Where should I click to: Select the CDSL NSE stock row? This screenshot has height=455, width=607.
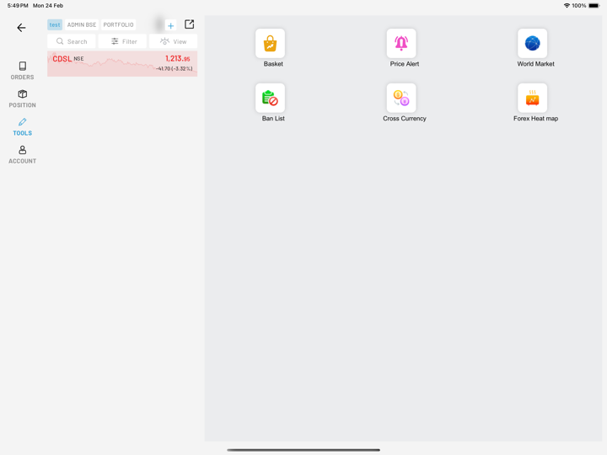122,64
